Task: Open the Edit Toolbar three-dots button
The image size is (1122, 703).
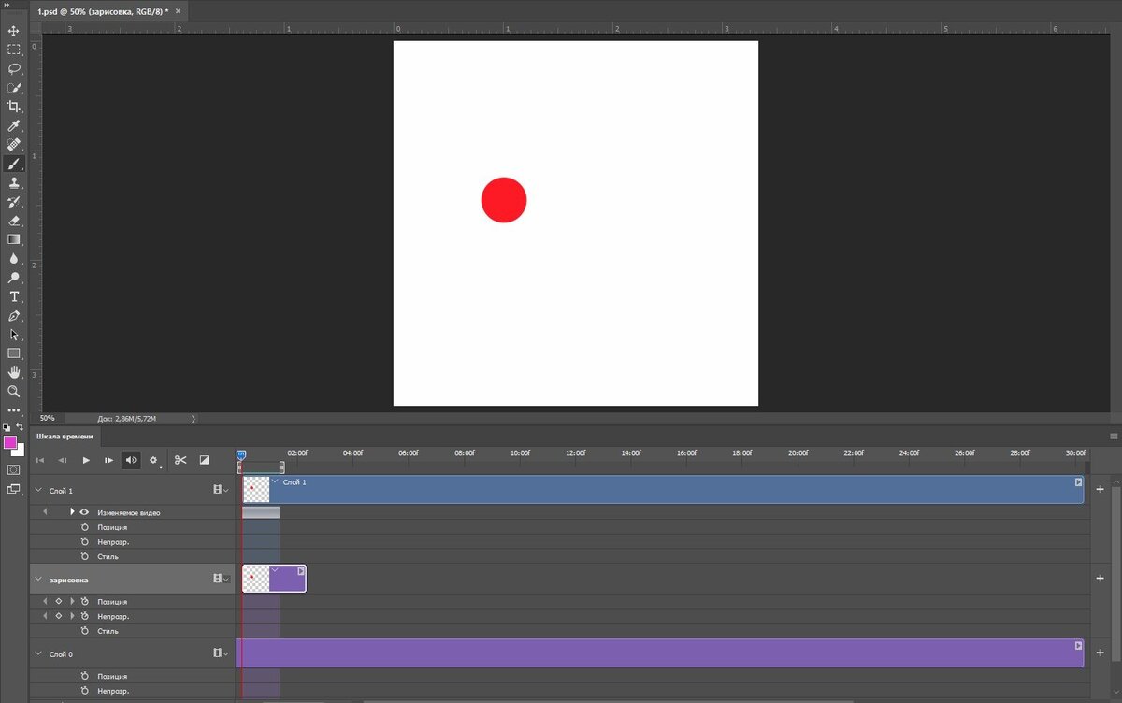Action: point(14,409)
